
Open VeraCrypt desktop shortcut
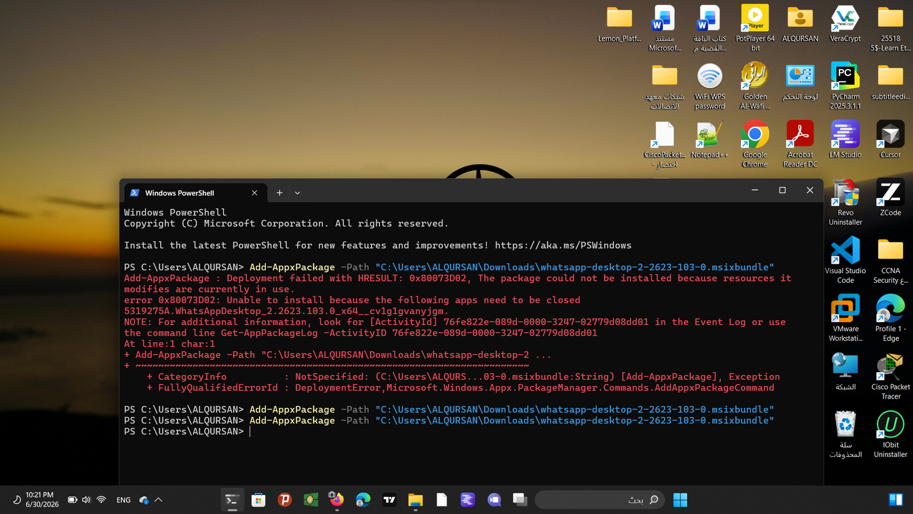point(845,24)
